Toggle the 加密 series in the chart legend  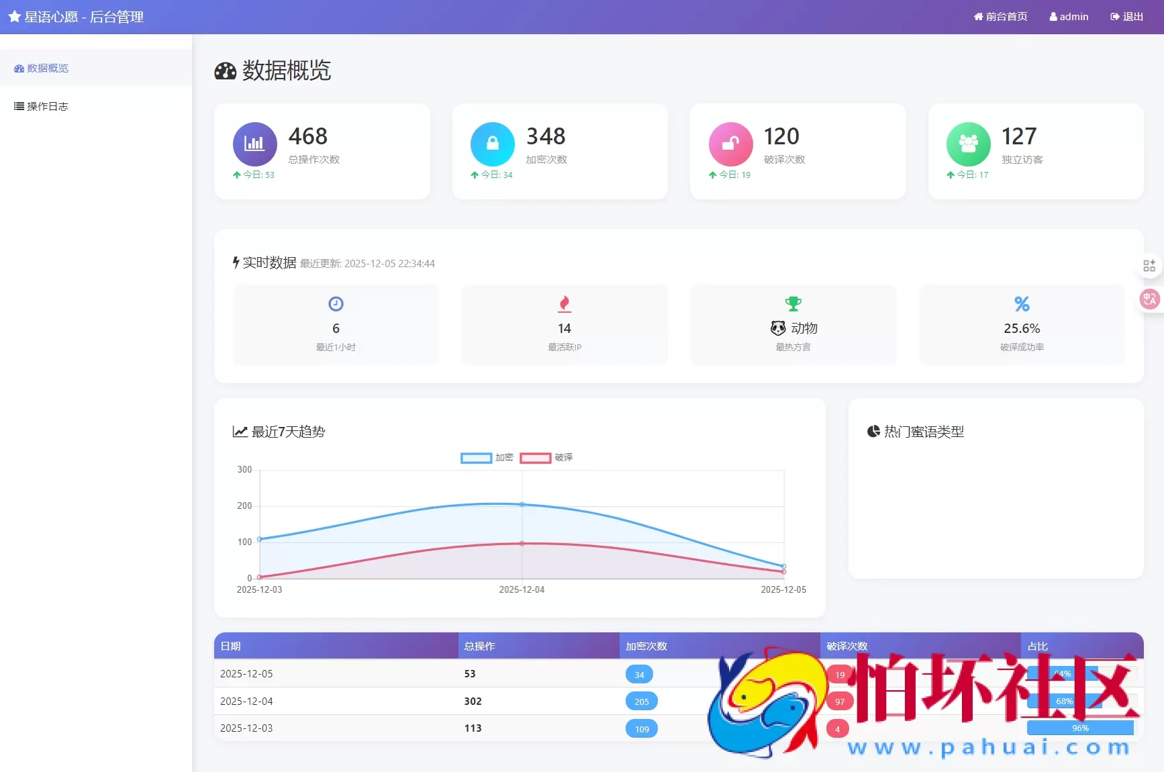pos(485,457)
